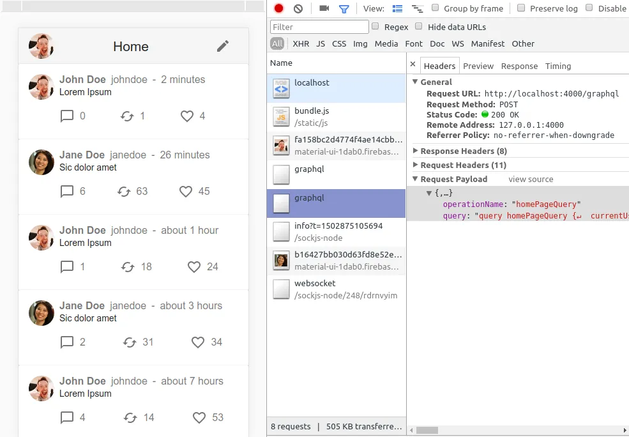
Task: Clear the network log with the clear icon
Action: (x=298, y=8)
